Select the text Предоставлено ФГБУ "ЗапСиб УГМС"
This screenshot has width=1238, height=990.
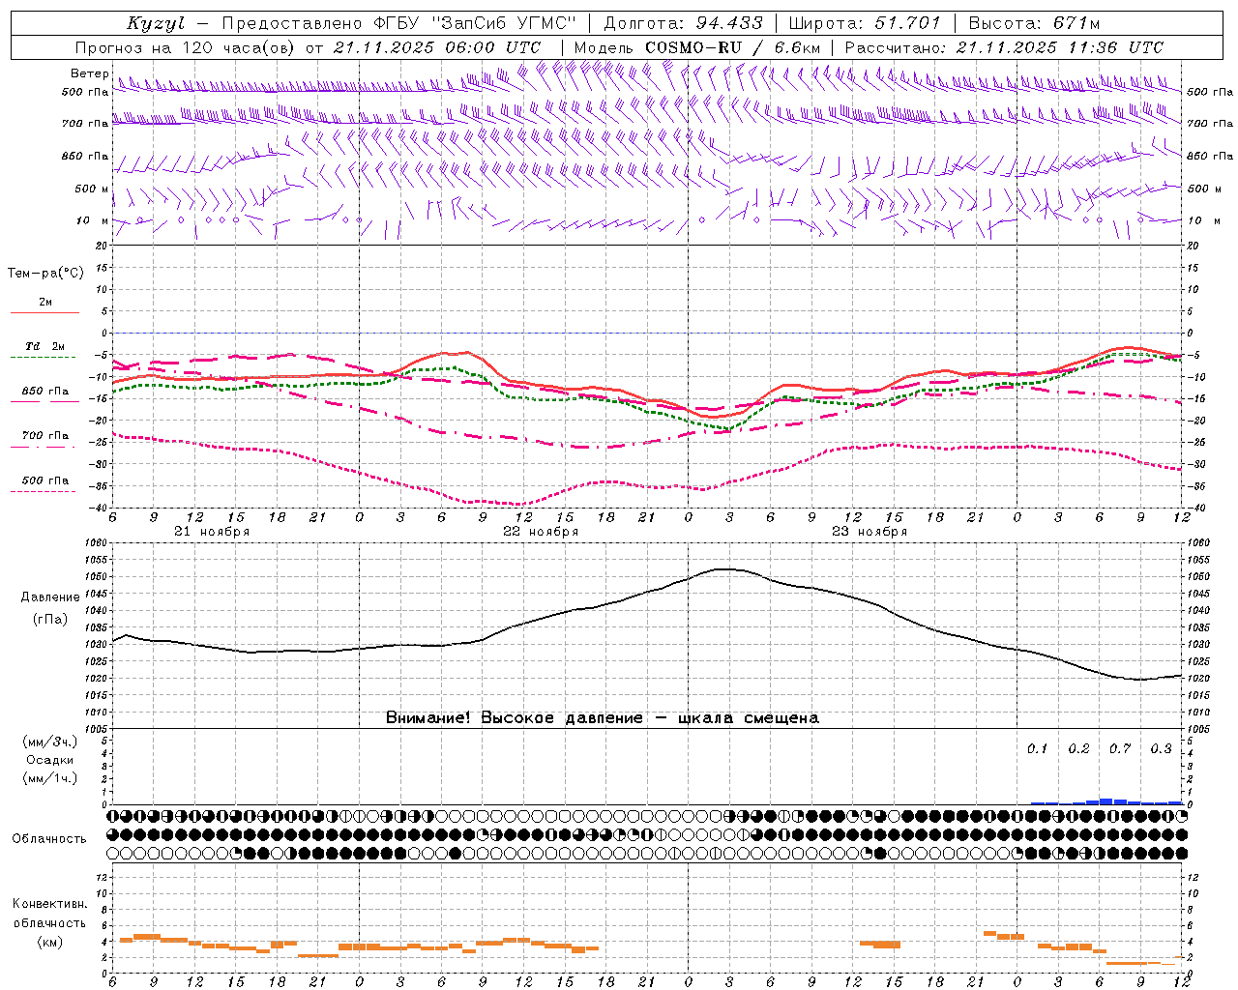(399, 23)
